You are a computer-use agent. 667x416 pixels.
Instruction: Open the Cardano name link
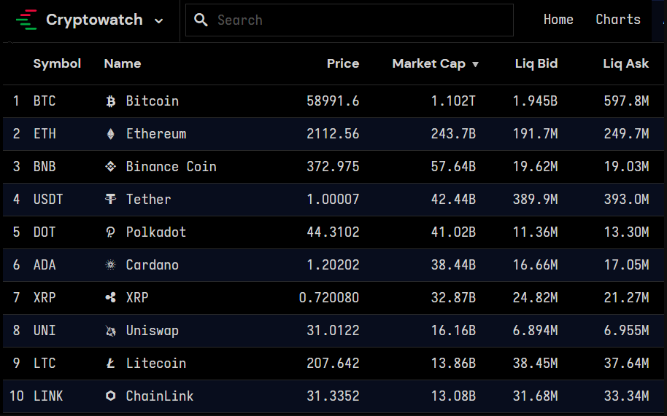(x=153, y=265)
